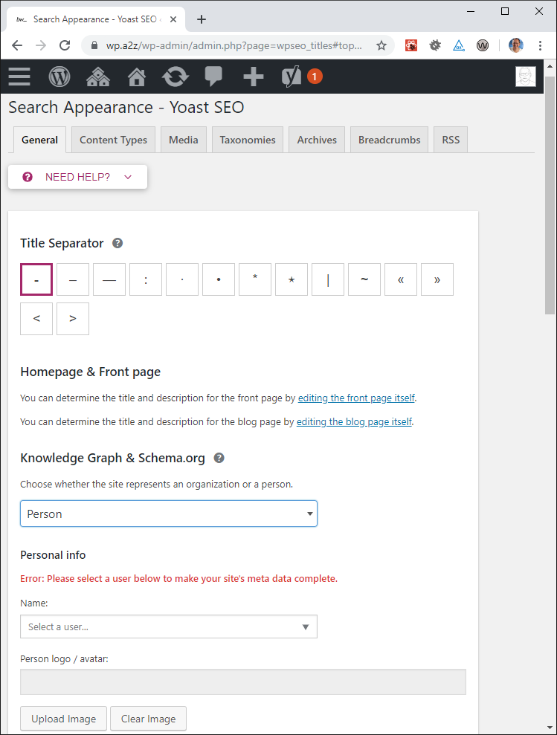557x735 pixels.
Task: Switch to the General tab
Action: (40, 140)
